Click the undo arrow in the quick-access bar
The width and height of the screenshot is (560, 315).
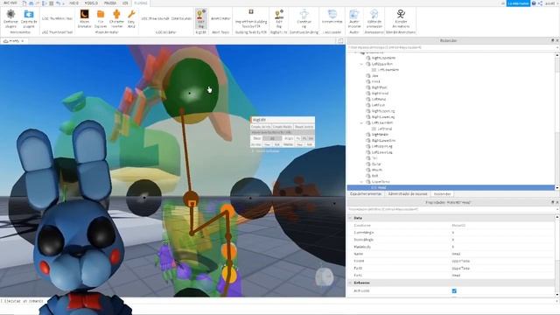(58, 3)
